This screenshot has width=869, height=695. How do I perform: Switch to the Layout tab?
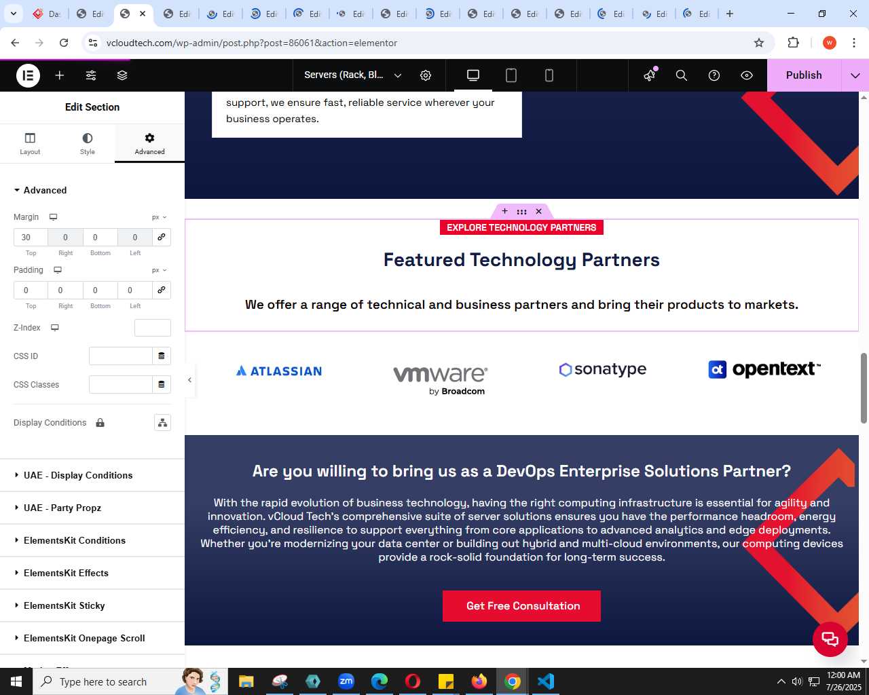(x=30, y=143)
